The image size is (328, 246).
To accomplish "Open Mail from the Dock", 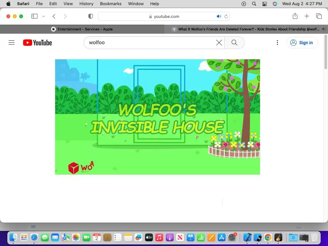I will pos(55,237).
